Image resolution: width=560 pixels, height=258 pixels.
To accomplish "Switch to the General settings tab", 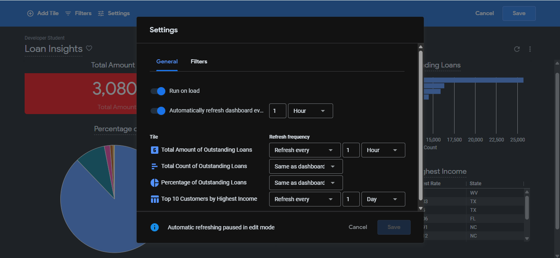I will point(167,61).
